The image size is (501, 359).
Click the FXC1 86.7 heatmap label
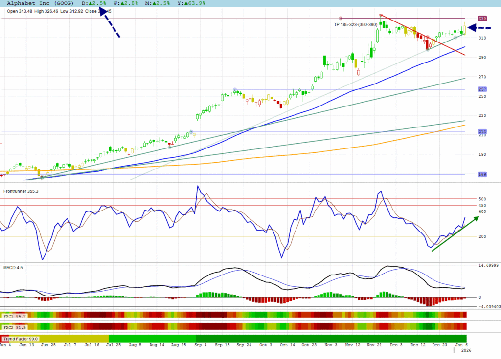(x=15, y=317)
